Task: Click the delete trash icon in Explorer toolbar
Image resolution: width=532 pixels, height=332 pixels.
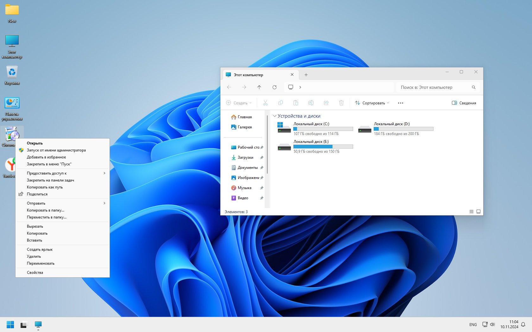Action: [x=341, y=103]
